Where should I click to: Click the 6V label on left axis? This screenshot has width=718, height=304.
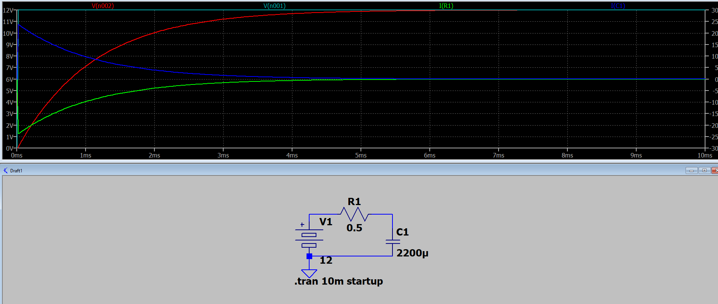pyautogui.click(x=9, y=79)
